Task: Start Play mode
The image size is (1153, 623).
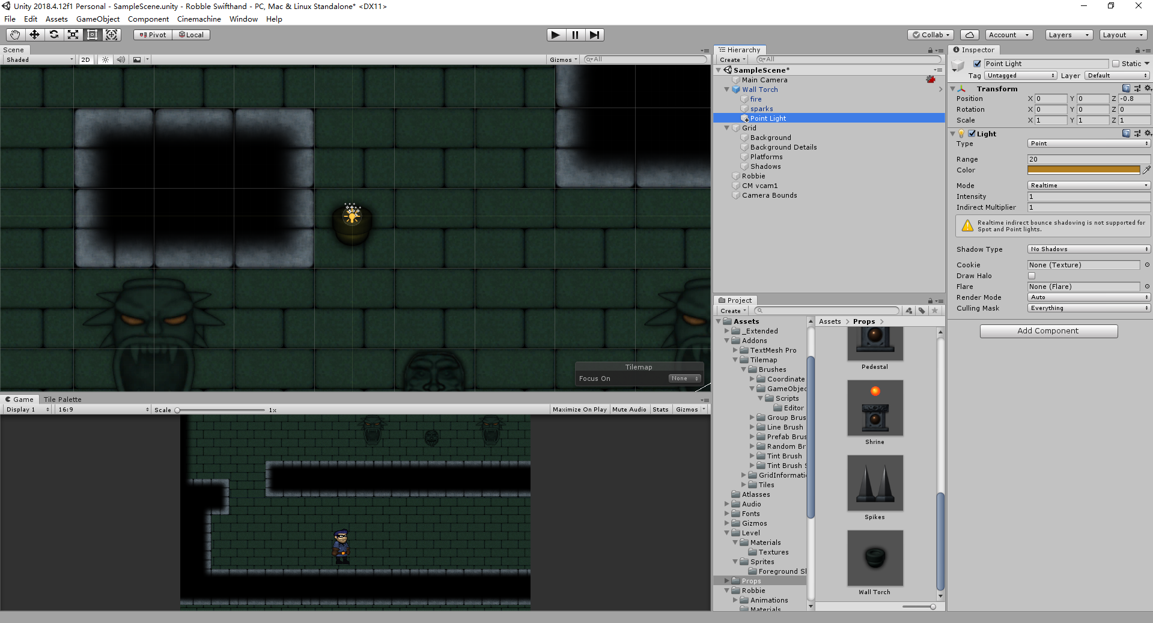Action: click(x=556, y=35)
